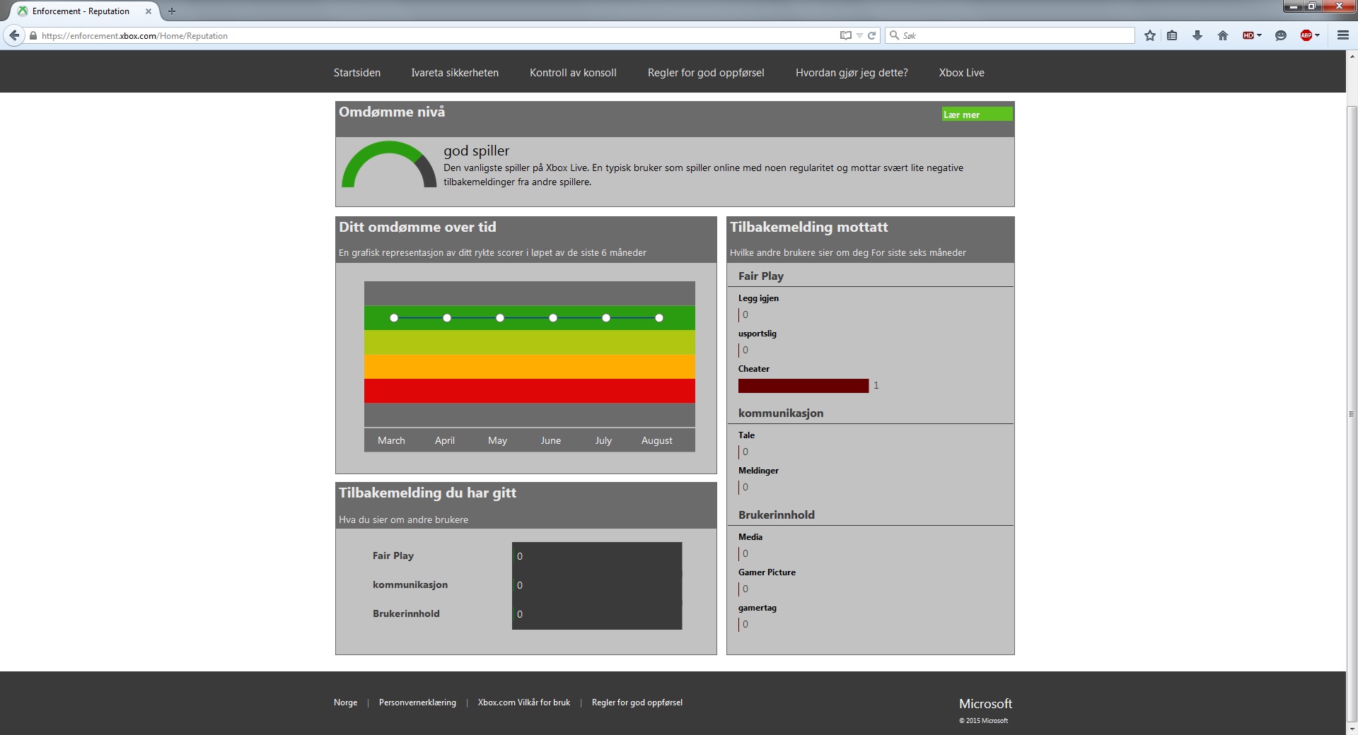Open the downloads arrow icon
Screen dimensions: 1358x735
coord(1197,35)
